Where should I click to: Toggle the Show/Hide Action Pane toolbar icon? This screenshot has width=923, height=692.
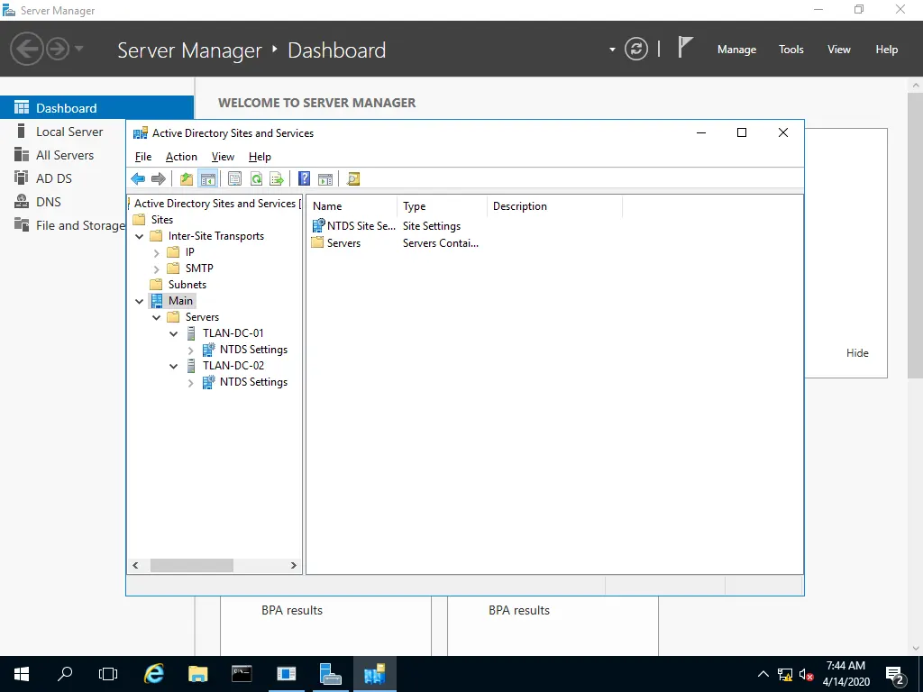pyautogui.click(x=325, y=179)
